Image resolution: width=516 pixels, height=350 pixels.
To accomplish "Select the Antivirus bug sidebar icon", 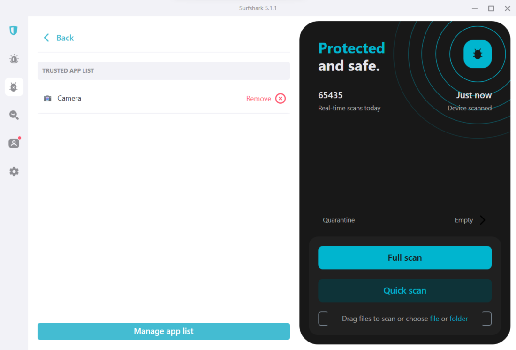I will pos(14,87).
